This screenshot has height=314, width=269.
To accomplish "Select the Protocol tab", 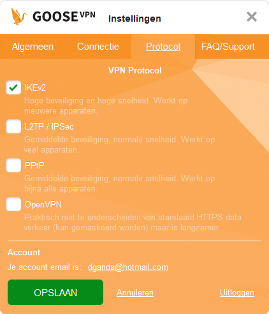I will tap(163, 47).
